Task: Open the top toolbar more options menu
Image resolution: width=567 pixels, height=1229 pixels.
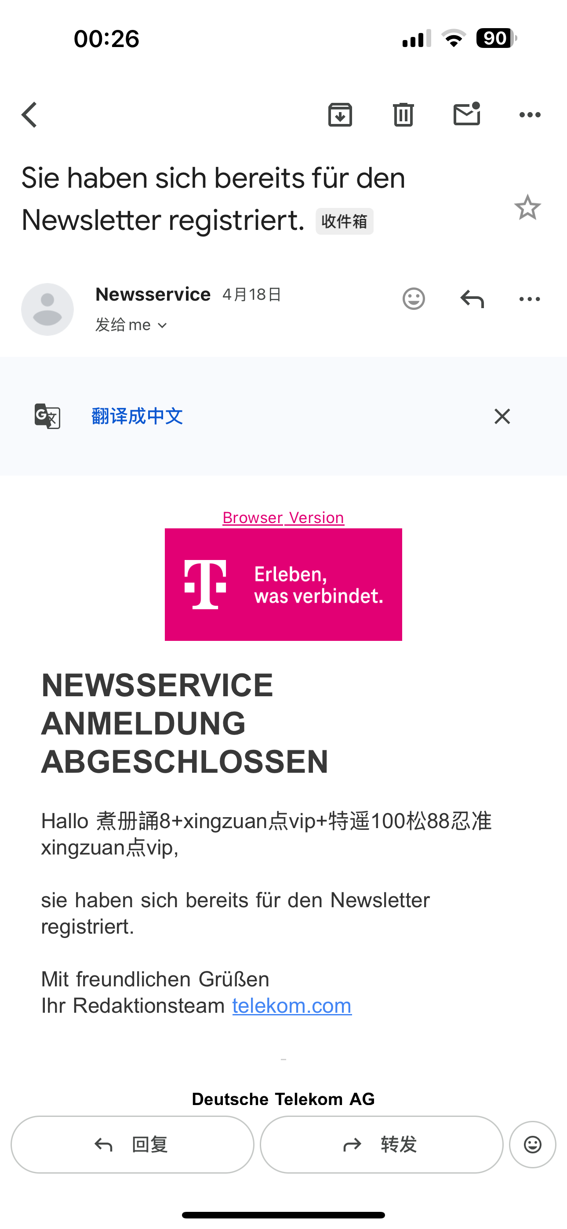Action: pos(530,114)
